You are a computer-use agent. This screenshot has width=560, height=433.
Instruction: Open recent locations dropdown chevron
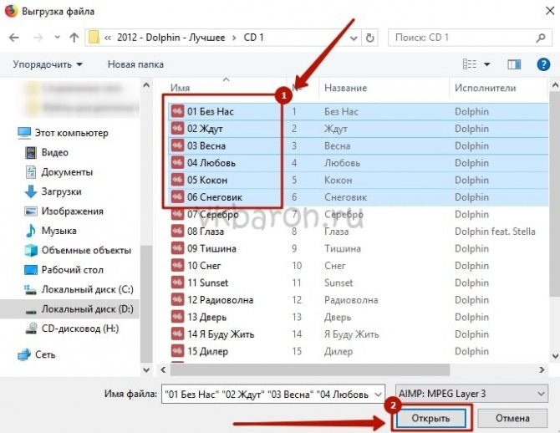57,37
